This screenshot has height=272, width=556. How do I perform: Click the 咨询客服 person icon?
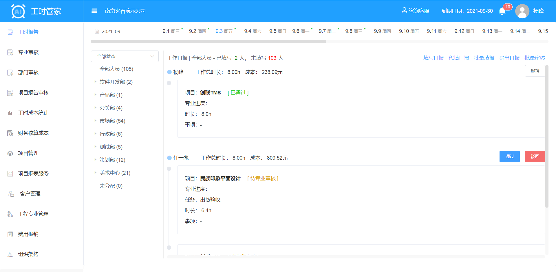point(404,10)
